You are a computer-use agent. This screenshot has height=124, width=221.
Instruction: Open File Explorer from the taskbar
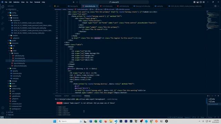click(x=110, y=121)
